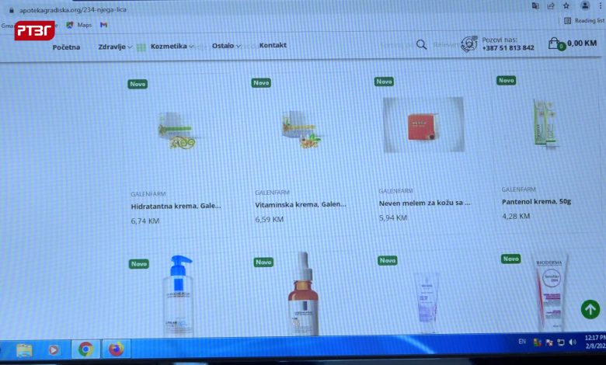This screenshot has height=365, width=606.
Task: Click the address bar URL
Action: [x=73, y=9]
